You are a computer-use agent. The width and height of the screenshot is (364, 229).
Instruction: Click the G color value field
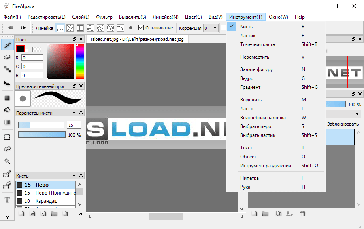pyautogui.click(x=32, y=67)
